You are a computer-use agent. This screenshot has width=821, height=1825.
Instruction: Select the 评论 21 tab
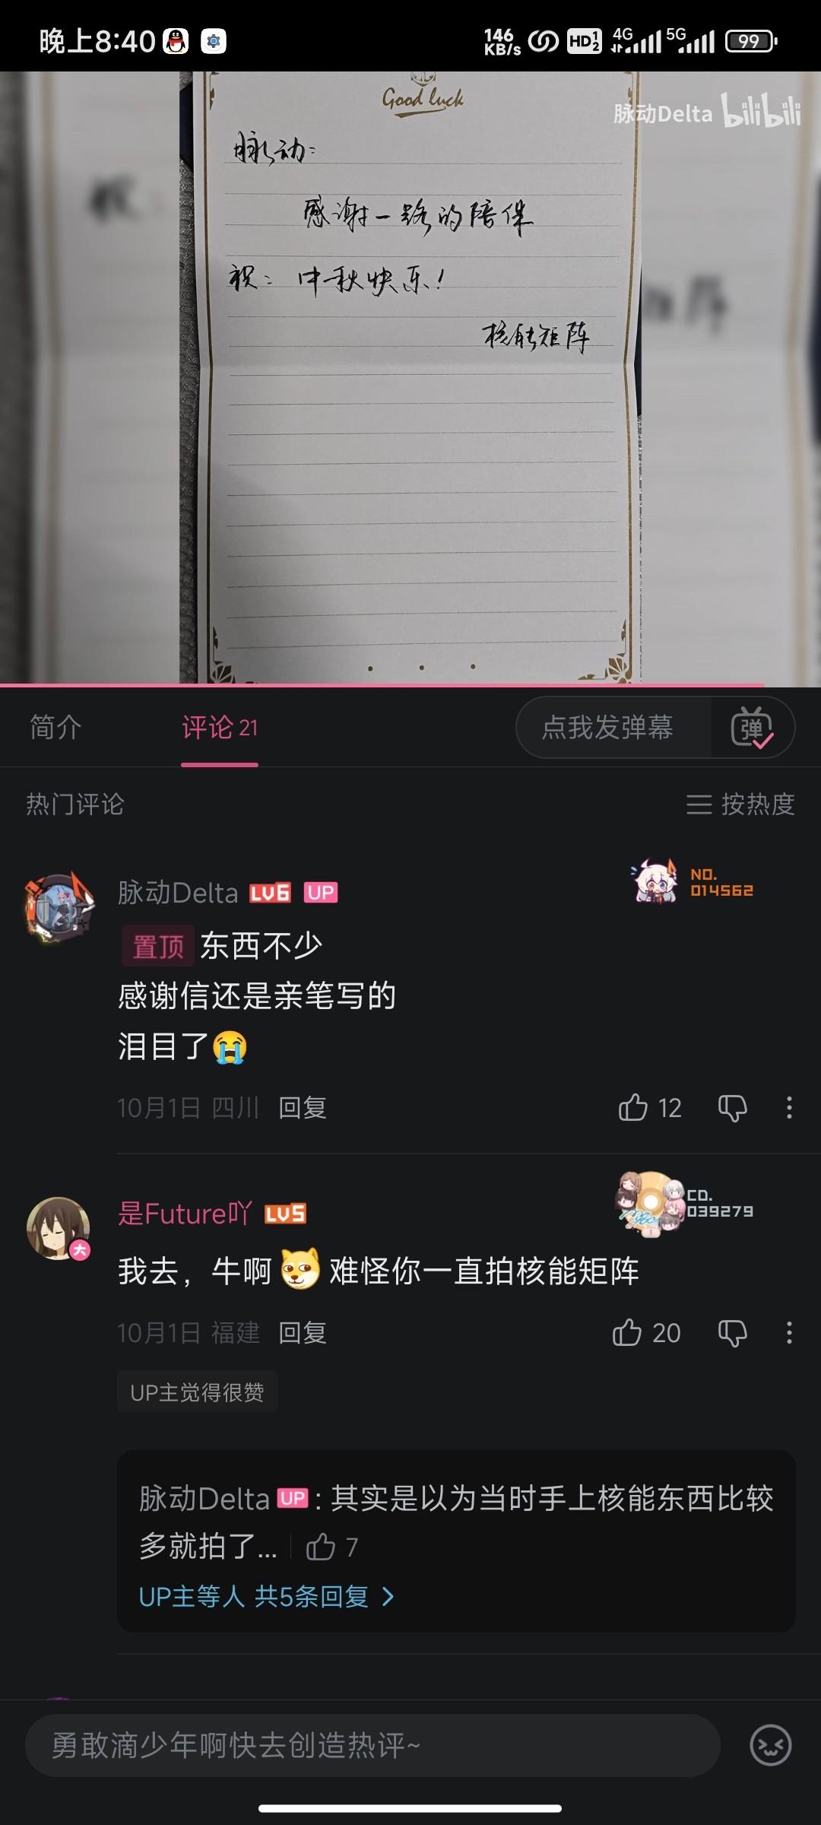tap(220, 728)
